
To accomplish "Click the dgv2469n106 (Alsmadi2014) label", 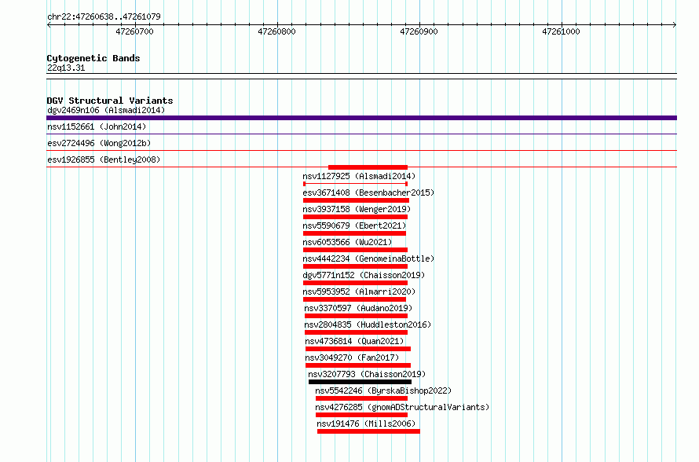I will click(x=106, y=110).
